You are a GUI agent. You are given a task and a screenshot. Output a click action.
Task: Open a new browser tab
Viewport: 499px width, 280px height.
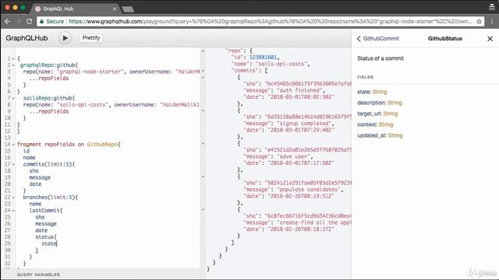(128, 9)
